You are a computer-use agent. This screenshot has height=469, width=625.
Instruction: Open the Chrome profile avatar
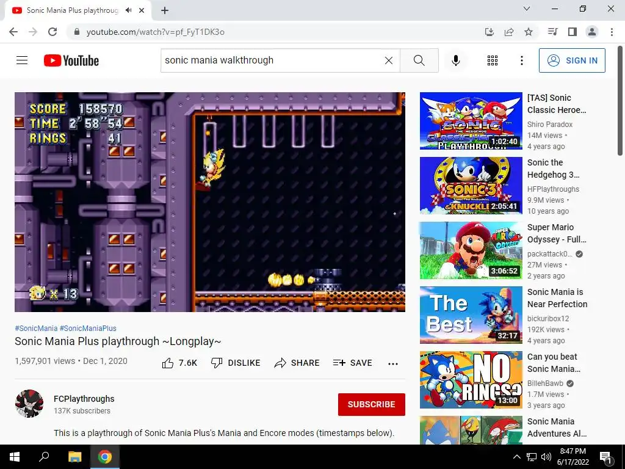tap(592, 32)
